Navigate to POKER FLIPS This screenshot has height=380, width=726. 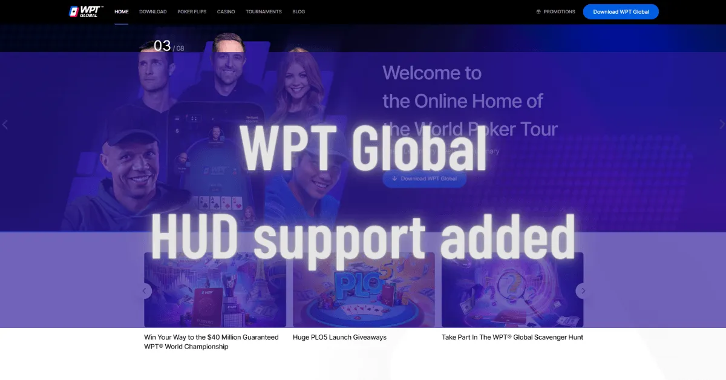(192, 11)
